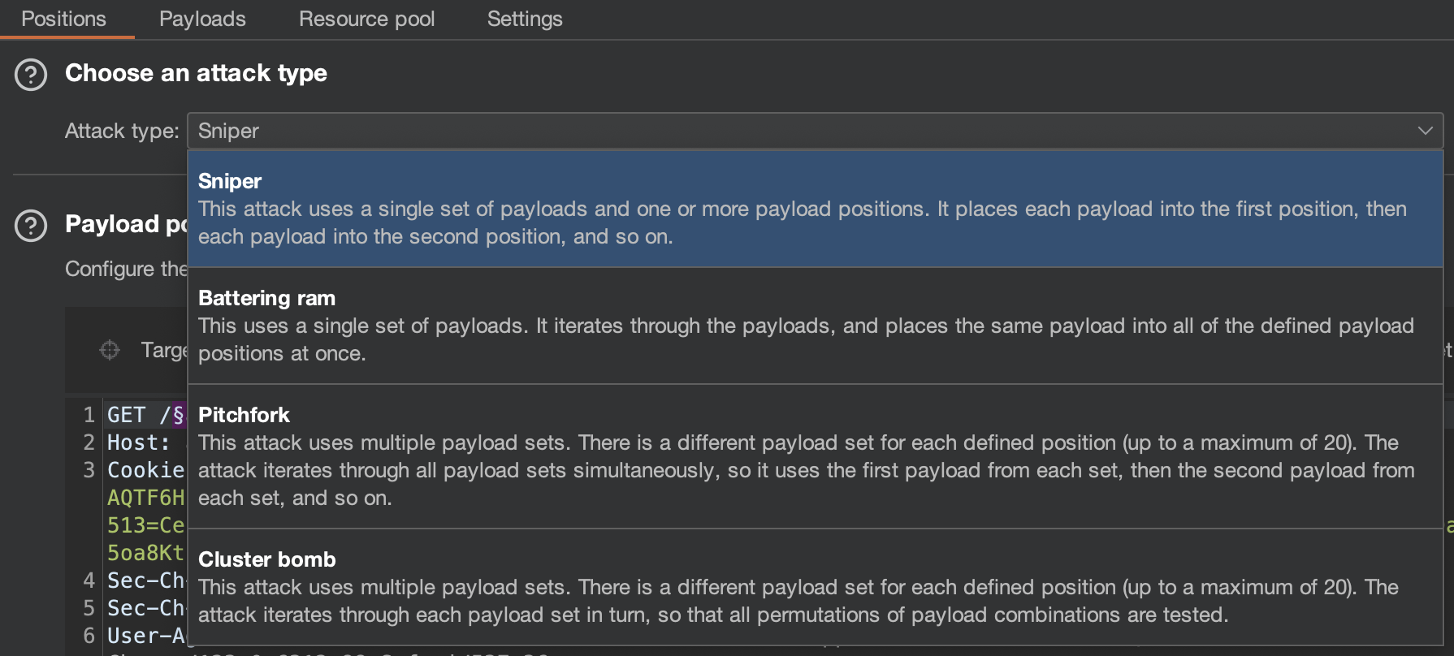Click the § payload marker on line 1
The width and height of the screenshot is (1454, 656).
pos(179,415)
